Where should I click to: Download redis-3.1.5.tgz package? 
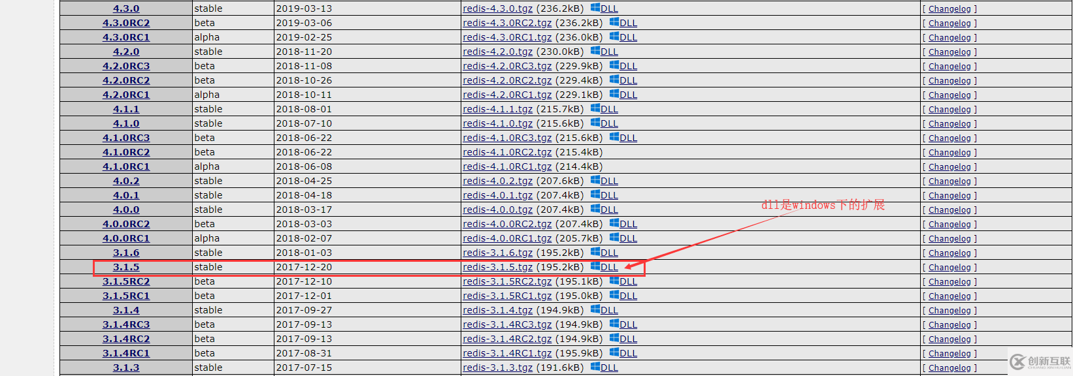[498, 267]
